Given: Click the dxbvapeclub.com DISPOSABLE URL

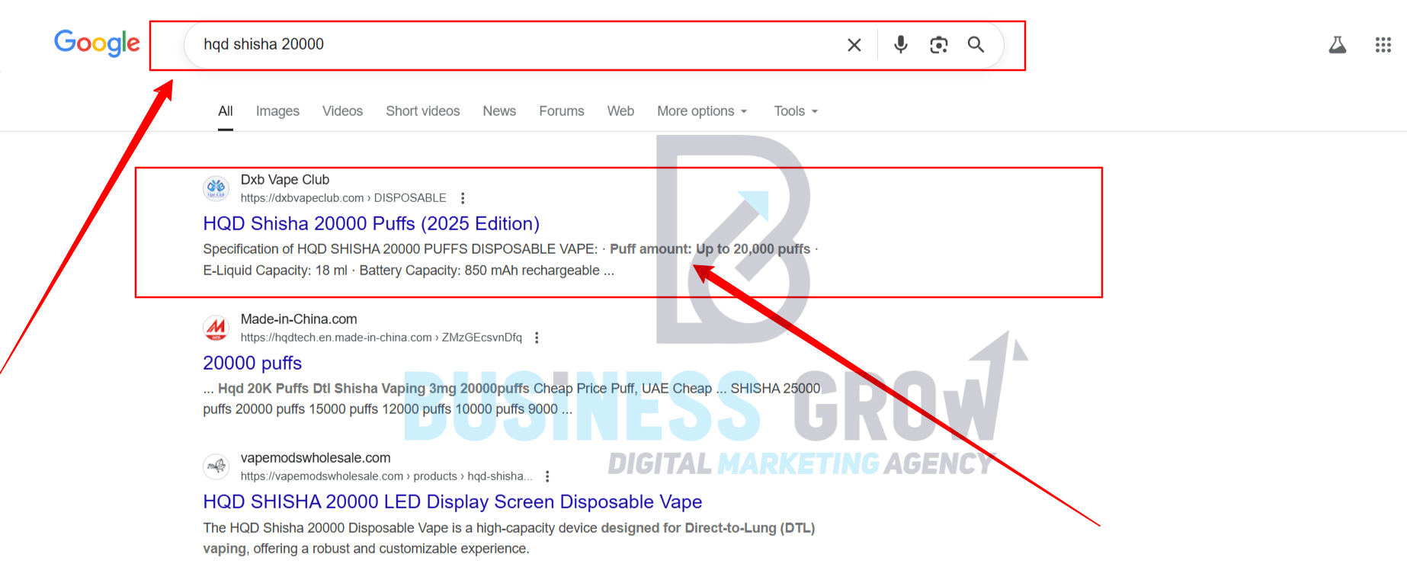Looking at the screenshot, I should (344, 198).
